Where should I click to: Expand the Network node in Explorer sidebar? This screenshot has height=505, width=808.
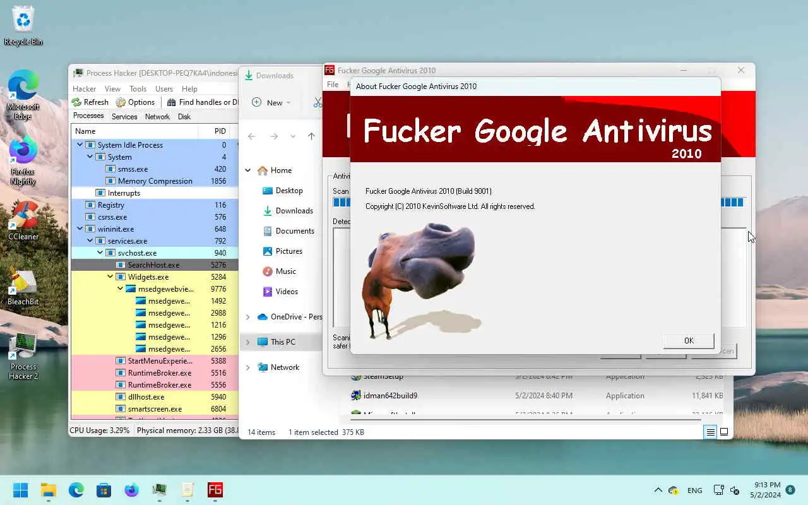tap(248, 367)
